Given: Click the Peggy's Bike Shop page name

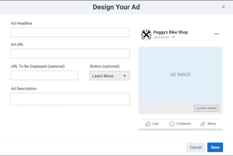Looking at the screenshot, I should click(x=170, y=32).
